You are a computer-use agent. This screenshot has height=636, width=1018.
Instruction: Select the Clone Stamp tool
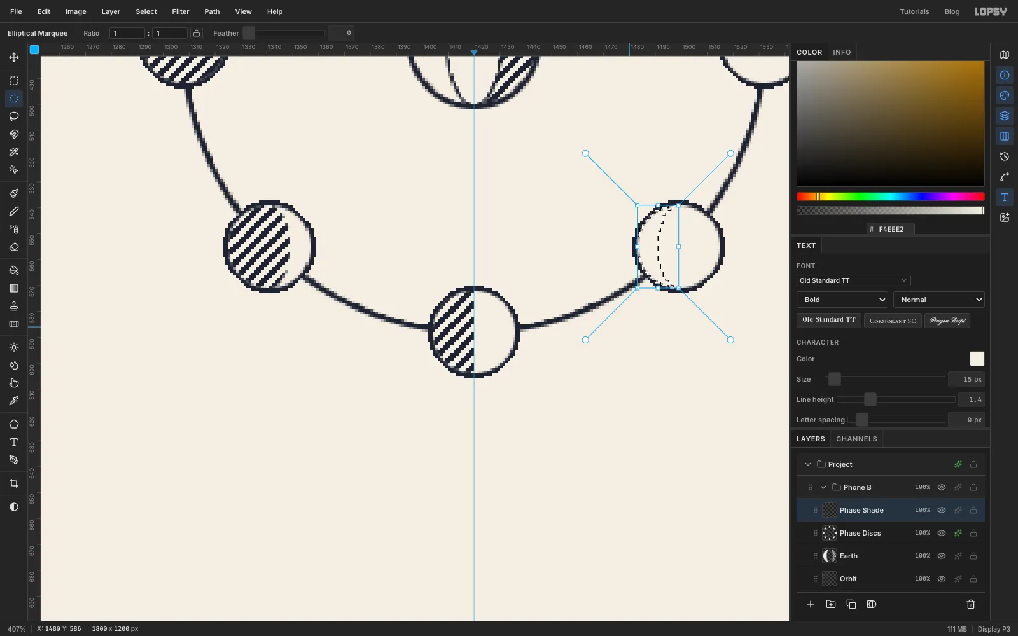pyautogui.click(x=14, y=306)
